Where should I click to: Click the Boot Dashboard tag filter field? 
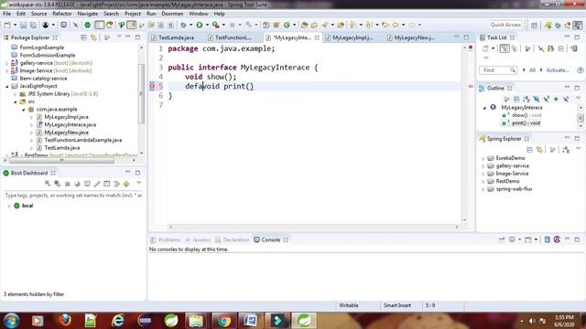coord(73,196)
